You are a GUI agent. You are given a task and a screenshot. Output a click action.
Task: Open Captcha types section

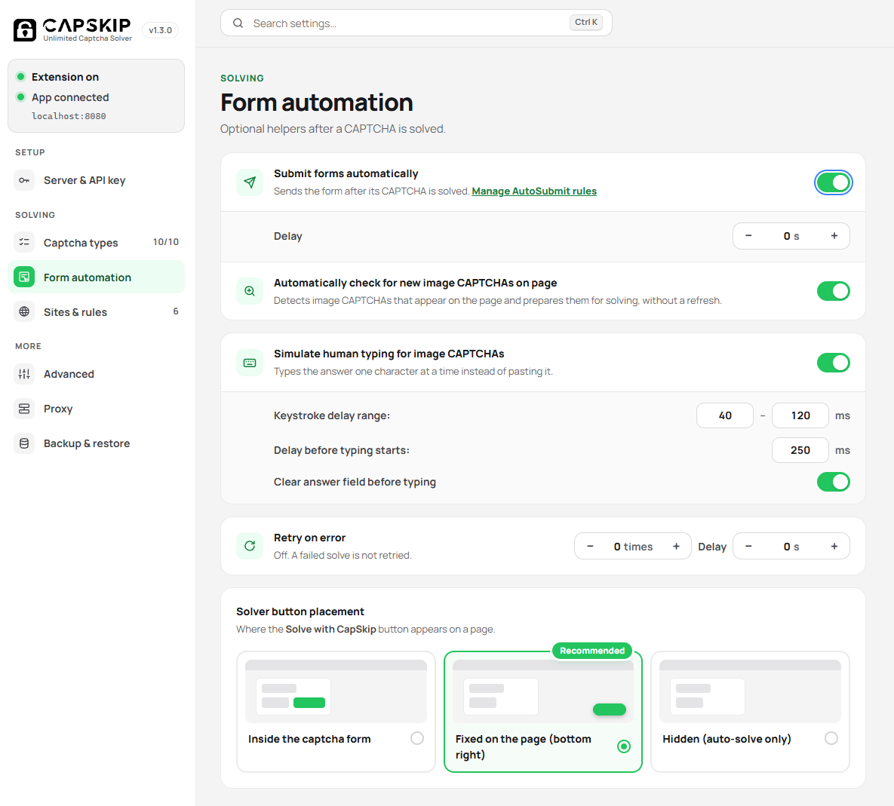point(96,242)
